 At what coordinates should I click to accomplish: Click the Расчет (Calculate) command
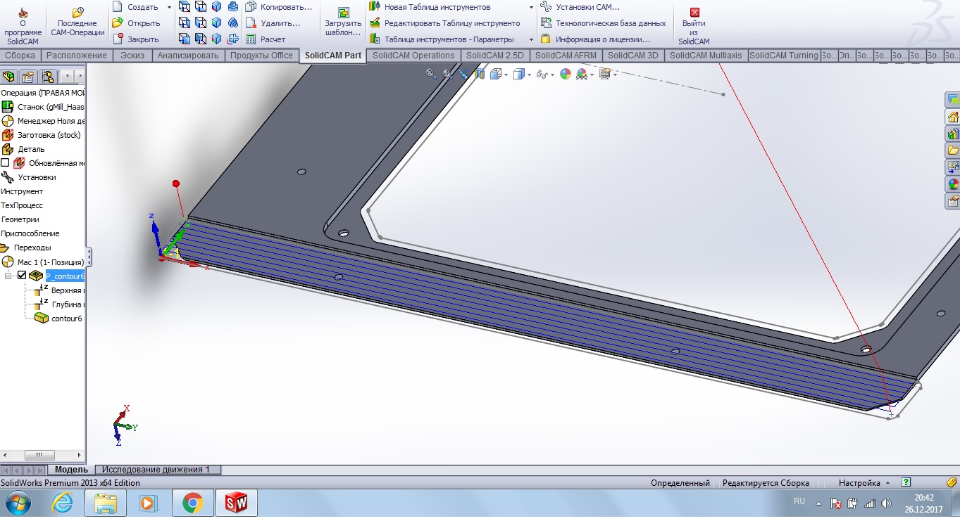coord(266,39)
